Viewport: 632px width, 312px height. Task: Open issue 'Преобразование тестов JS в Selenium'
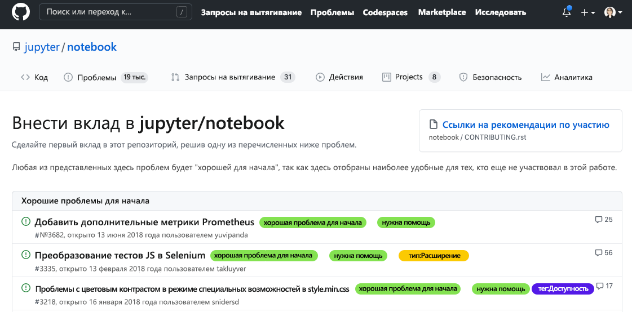tap(120, 255)
